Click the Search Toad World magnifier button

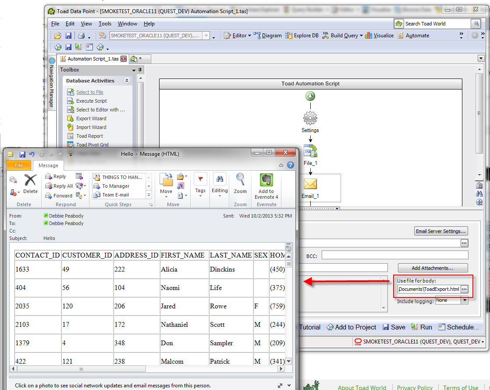[x=476, y=24]
